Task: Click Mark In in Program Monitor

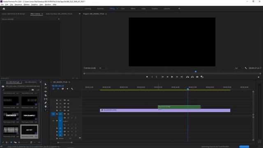Action: pyautogui.click(x=152, y=77)
